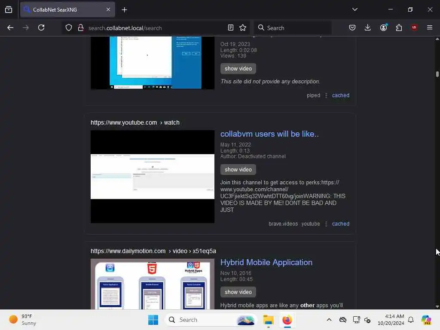The image size is (440, 330).
Task: Switch to the CollabNet SearXNG tab
Action: (x=67, y=9)
